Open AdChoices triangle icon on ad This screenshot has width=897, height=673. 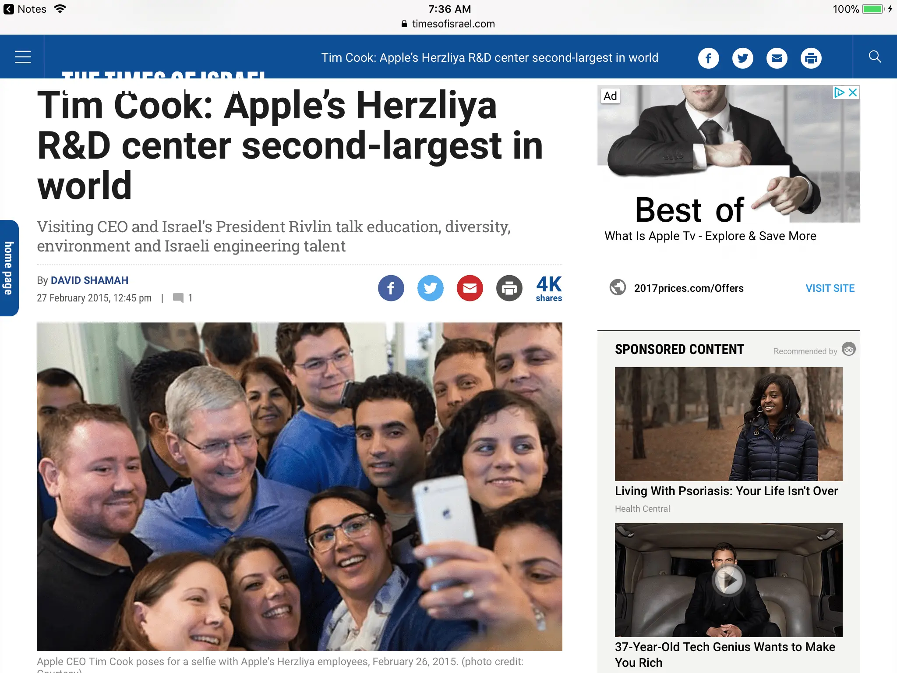point(839,92)
